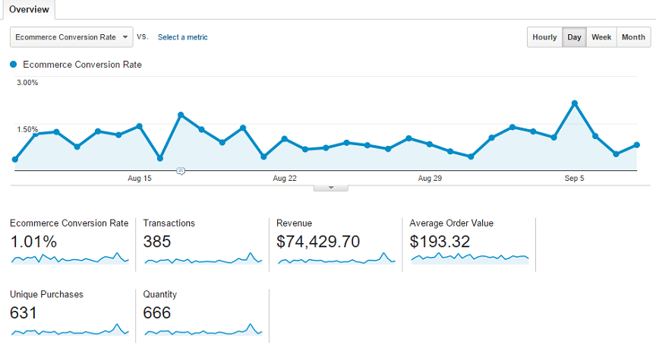Click the Aug 15 axis label

tap(139, 179)
